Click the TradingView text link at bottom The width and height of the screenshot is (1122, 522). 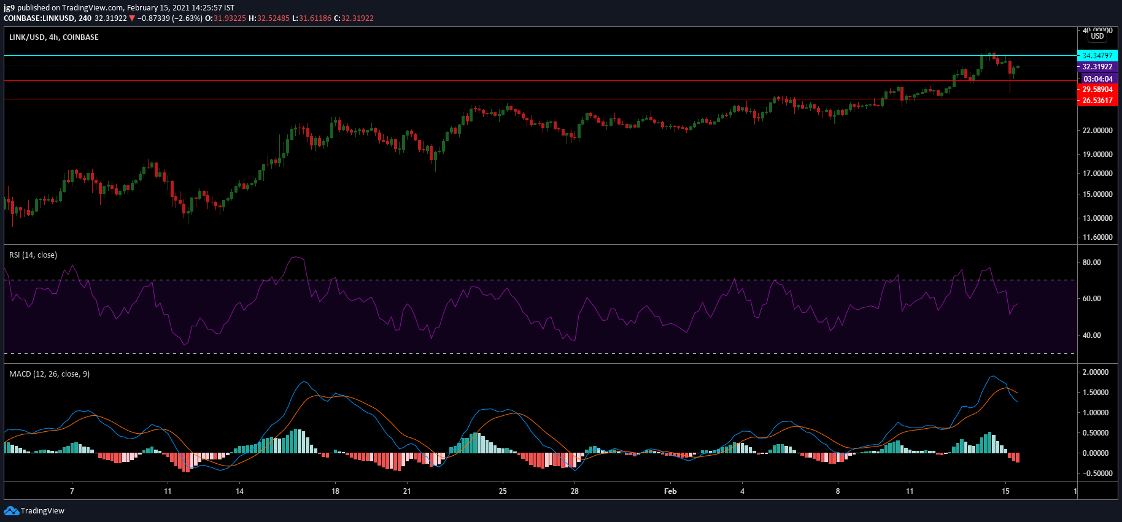42,511
